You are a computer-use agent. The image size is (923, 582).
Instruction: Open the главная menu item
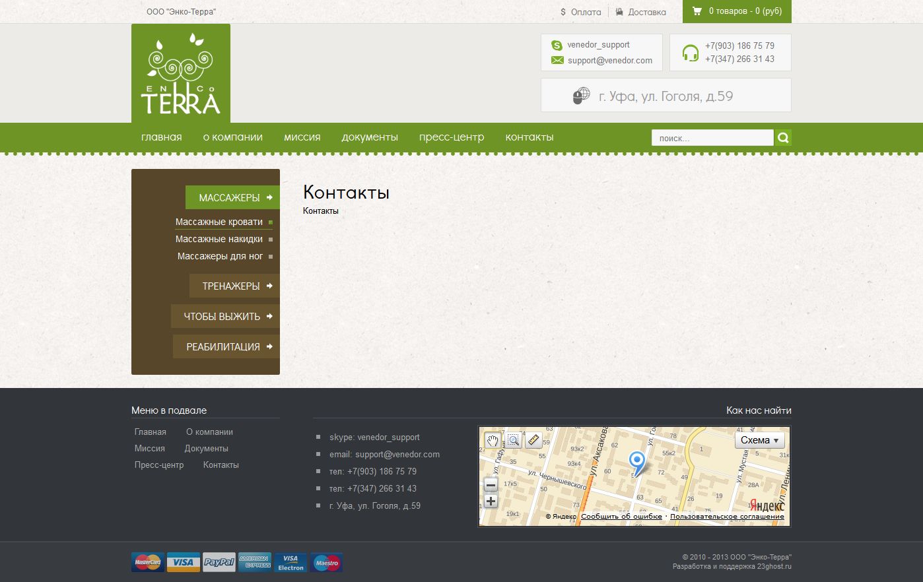tap(162, 137)
